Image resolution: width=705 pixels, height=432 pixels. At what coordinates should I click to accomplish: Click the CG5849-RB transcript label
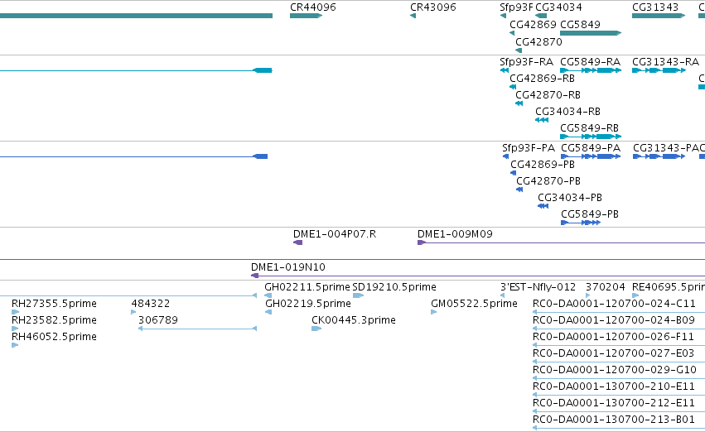point(590,128)
